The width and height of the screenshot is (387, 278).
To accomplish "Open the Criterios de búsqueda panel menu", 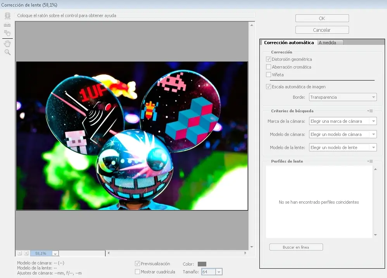I will click(370, 111).
